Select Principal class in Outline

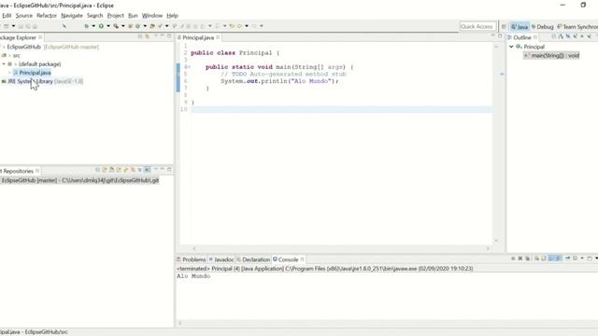coord(534,47)
